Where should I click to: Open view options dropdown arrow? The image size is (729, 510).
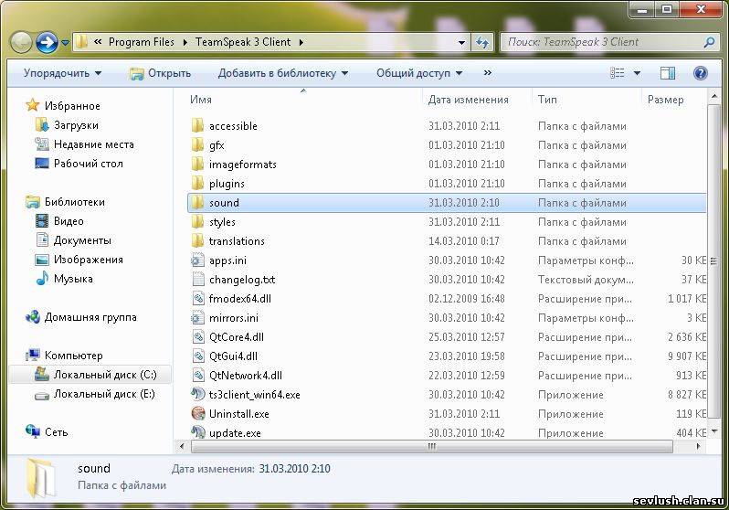tap(637, 73)
